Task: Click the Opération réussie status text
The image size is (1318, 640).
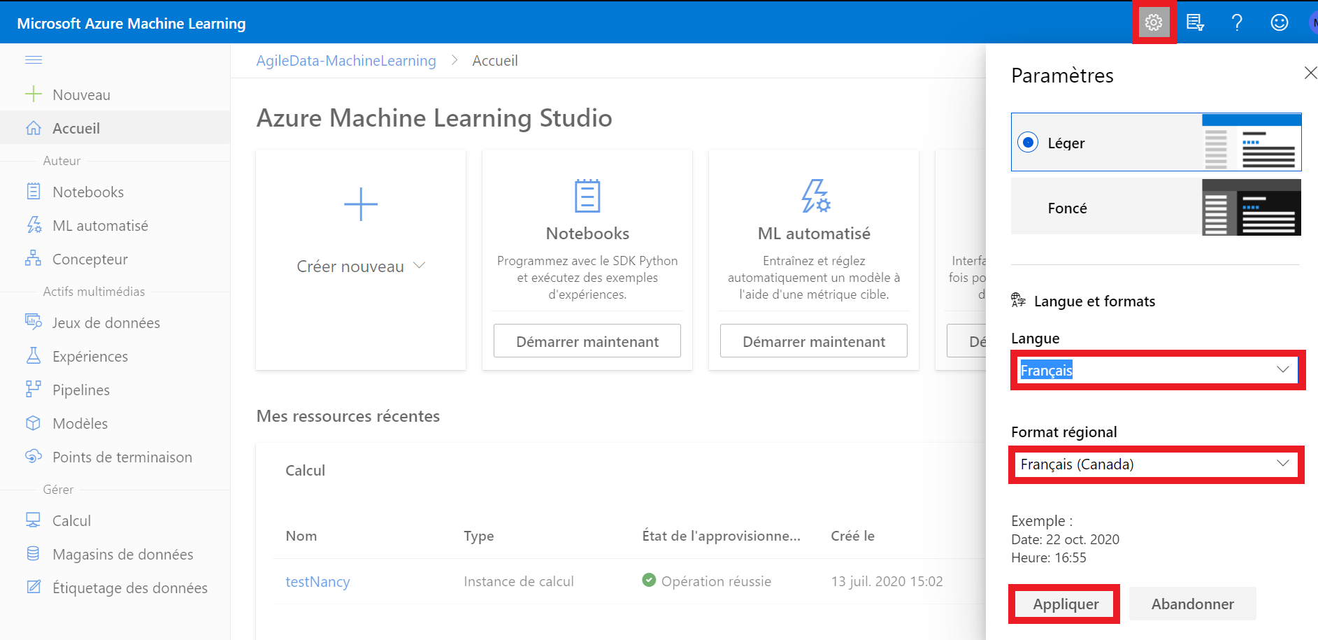Action: pyautogui.click(x=716, y=581)
